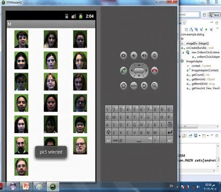Viewport: 221px width, 192px height.
Task: Select last photo in second row of grid
Action: tap(80, 60)
